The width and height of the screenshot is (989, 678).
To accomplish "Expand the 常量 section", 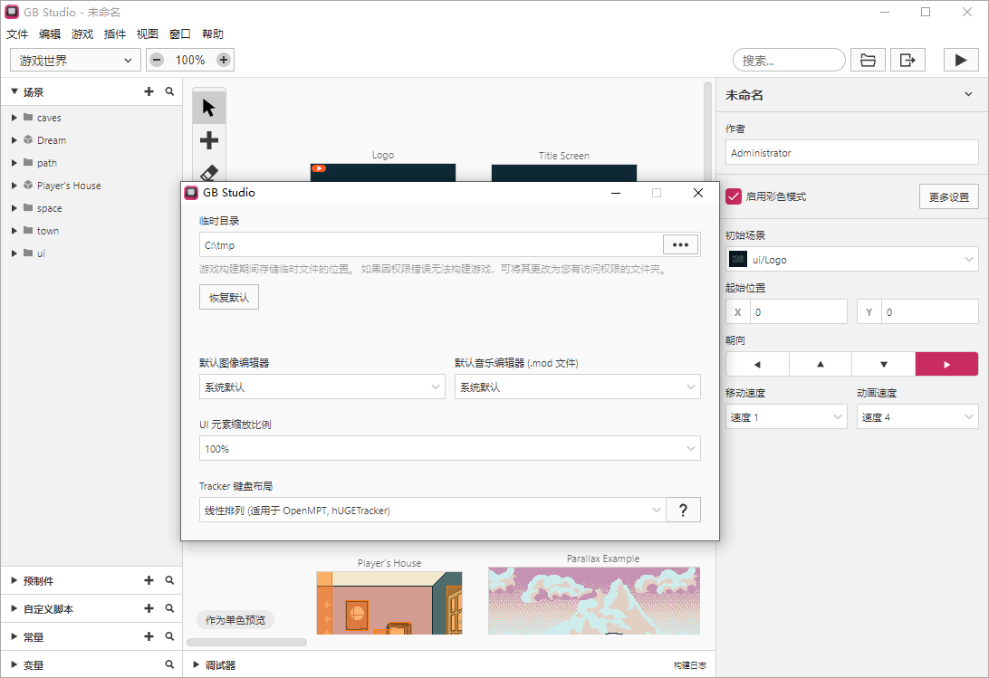I will pos(14,636).
